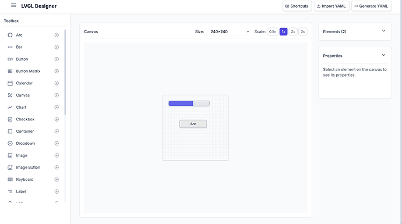
Task: Add an Arc widget via plus icon
Action: [x=57, y=35]
